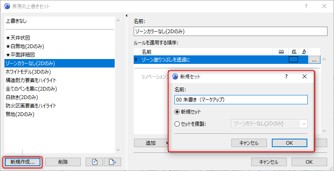Click the import override set icon
The height and width of the screenshot is (171, 334).
(94, 162)
